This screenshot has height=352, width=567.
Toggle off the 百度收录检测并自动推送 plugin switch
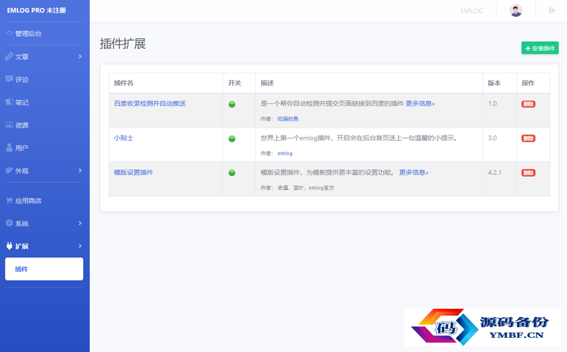(232, 104)
